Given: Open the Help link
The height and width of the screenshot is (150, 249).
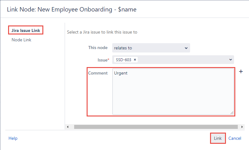Looking at the screenshot, I should (13, 138).
